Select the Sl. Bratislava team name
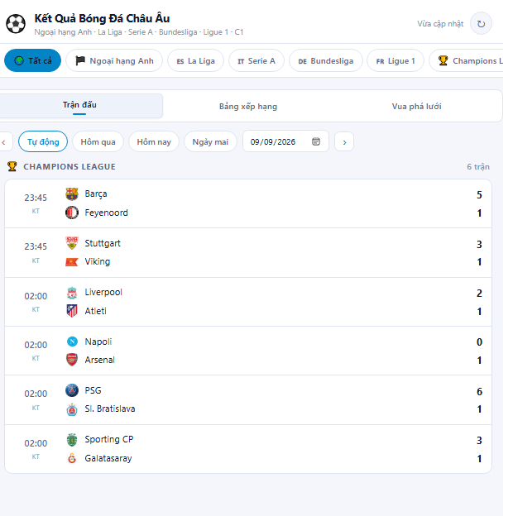The height and width of the screenshot is (516, 513). point(110,408)
